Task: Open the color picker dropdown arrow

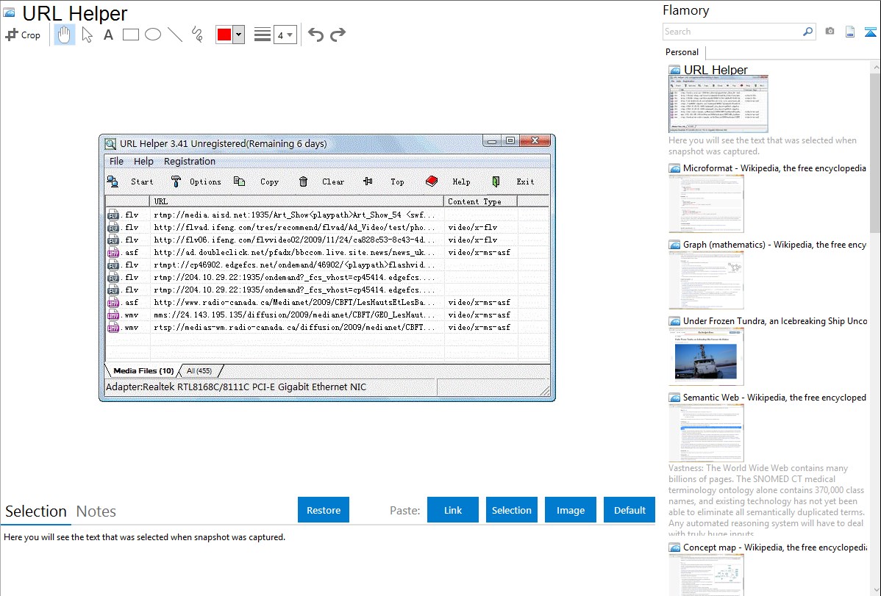Action: (x=239, y=35)
